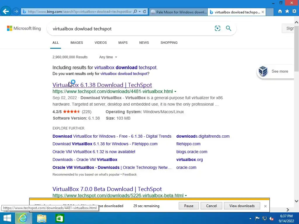Click the View downloads button
The image size is (299, 224).
(x=242, y=206)
